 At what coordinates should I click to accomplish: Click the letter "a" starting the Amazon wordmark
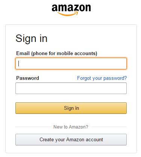click(55, 8)
